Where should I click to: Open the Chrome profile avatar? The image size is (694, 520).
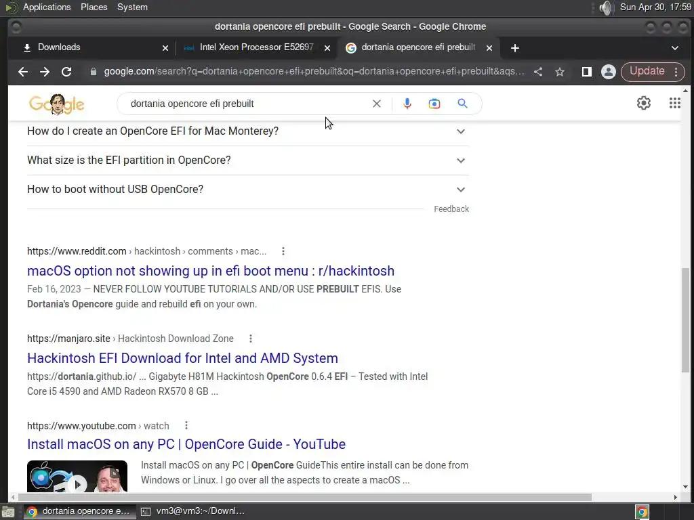(x=609, y=72)
